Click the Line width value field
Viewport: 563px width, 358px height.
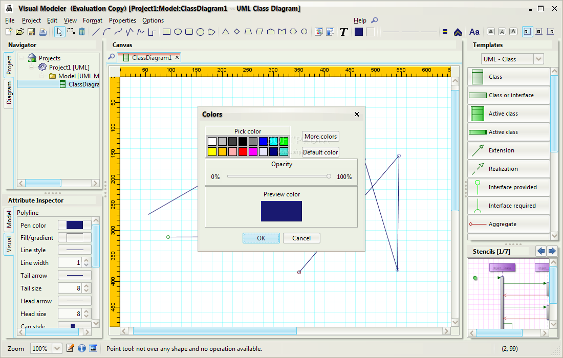coord(71,262)
